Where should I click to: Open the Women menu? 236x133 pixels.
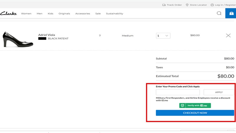(26, 14)
